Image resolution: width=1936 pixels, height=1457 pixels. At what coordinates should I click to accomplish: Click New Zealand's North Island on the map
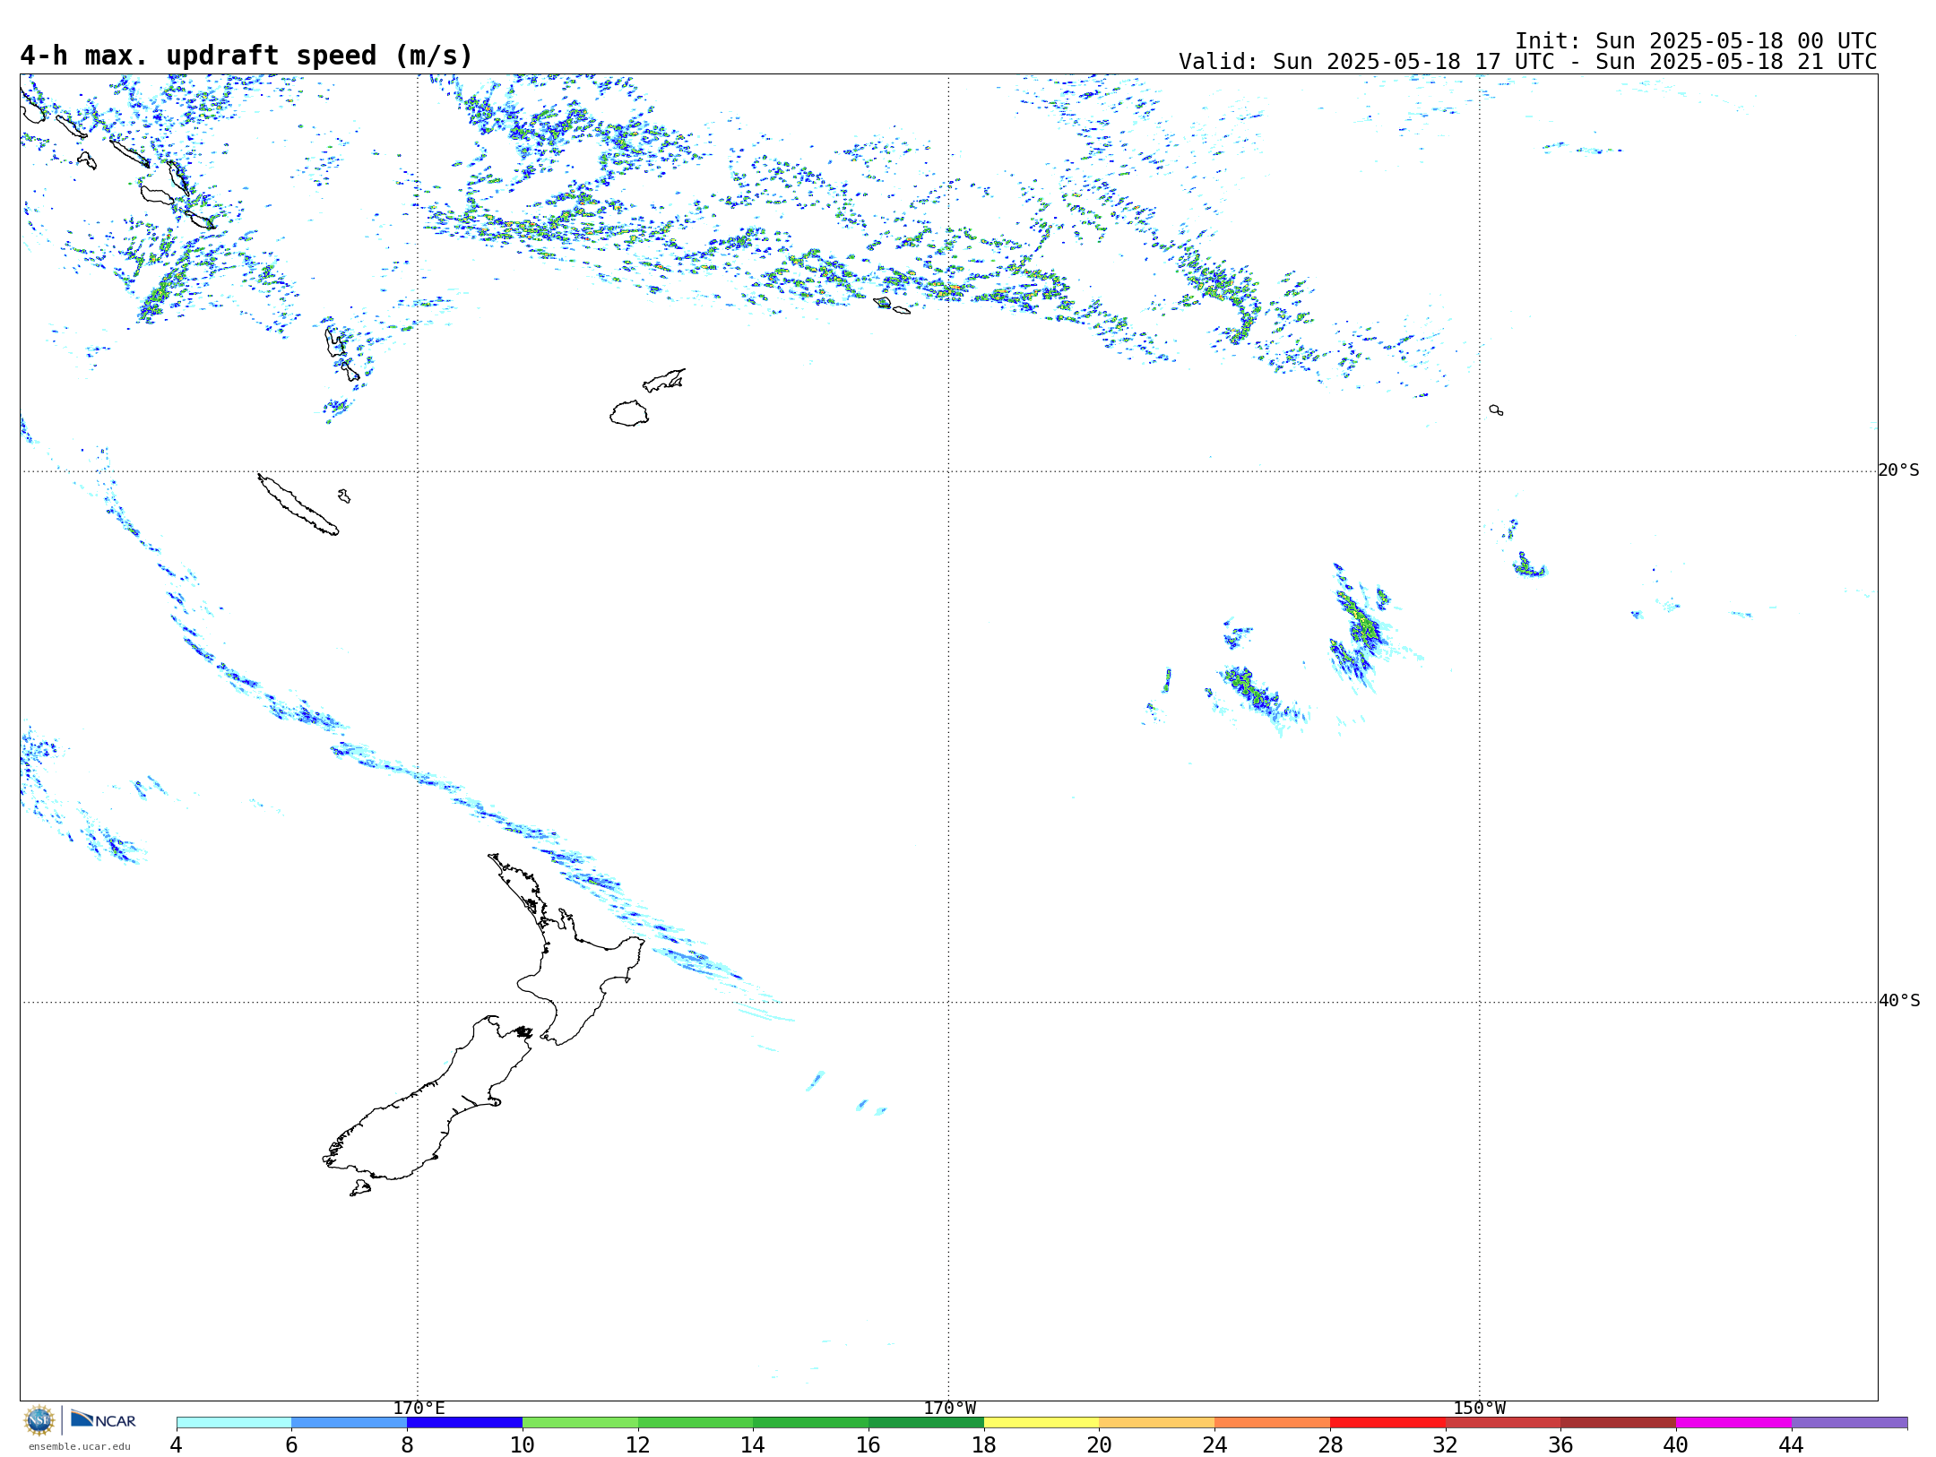(574, 972)
